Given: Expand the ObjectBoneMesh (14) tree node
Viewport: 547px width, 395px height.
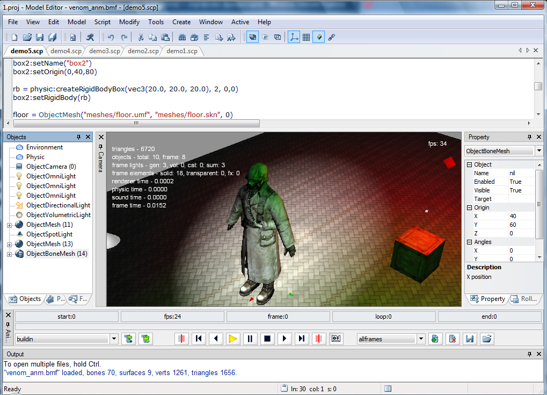Looking at the screenshot, I should 9,254.
